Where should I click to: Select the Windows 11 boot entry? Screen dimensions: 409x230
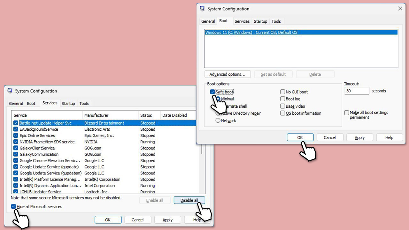[301, 32]
